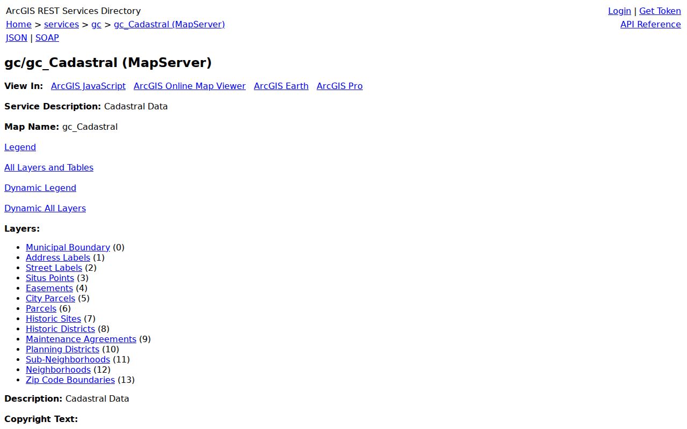The height and width of the screenshot is (429, 687).
Task: View the SOAP format
Action: coord(47,38)
